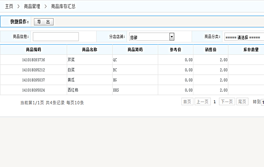264x167 pixels.
Task: Open the 分店店铺 dropdown arrow
Action: (172, 37)
